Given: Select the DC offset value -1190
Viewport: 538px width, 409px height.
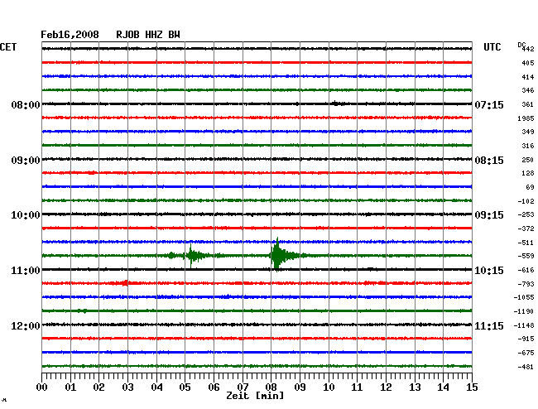Looking at the screenshot, I should click(x=524, y=311).
